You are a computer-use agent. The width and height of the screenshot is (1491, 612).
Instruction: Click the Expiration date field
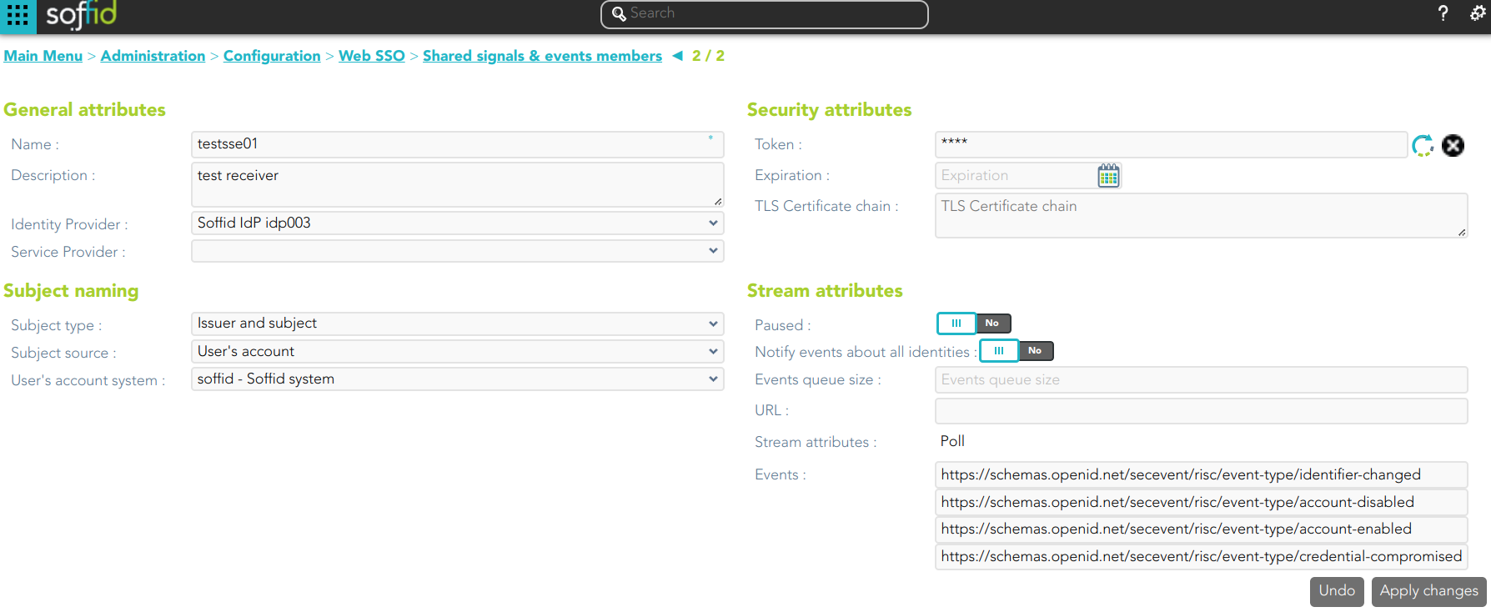(x=1017, y=175)
